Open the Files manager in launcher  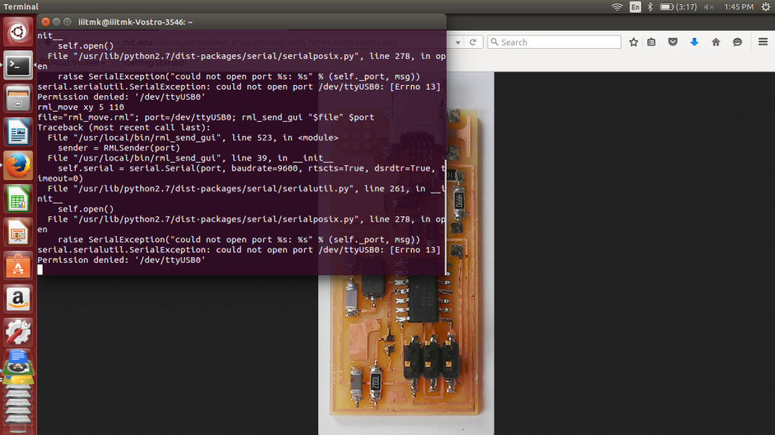click(x=18, y=98)
